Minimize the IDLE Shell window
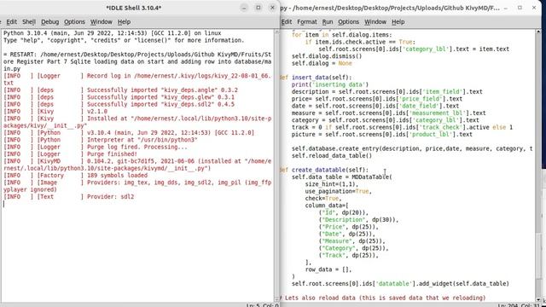546x307 pixels. (x=244, y=8)
